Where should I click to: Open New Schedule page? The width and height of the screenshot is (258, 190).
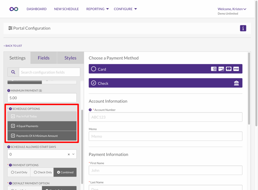click(66, 9)
